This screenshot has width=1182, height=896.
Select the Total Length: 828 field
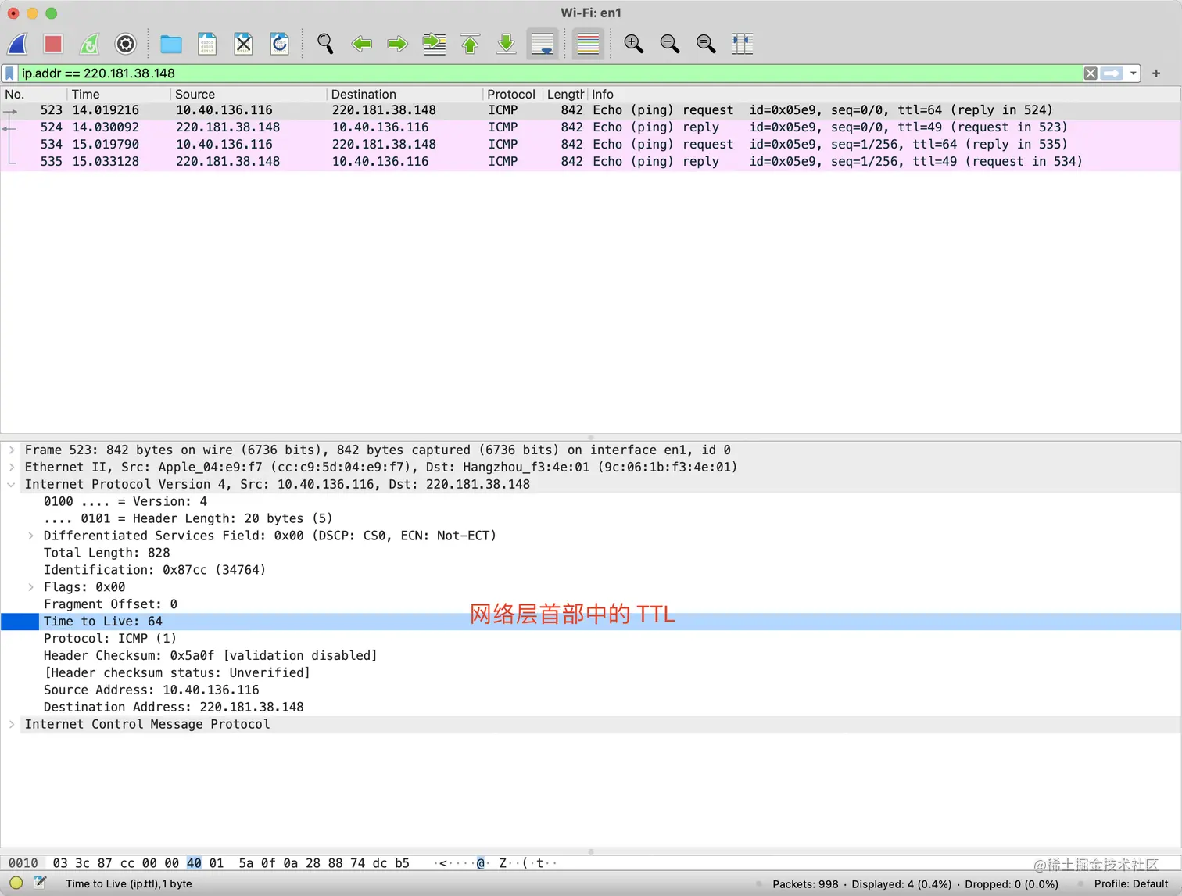[x=106, y=554]
